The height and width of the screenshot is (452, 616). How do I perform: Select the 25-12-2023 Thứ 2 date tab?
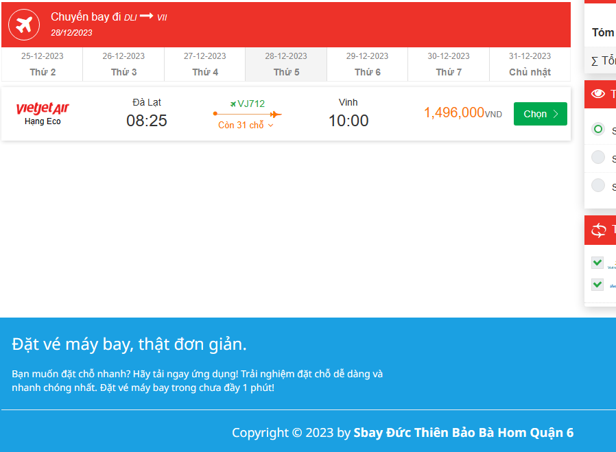[x=42, y=63]
